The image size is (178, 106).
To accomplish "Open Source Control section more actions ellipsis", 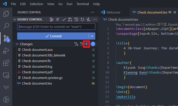I will (x=95, y=19).
